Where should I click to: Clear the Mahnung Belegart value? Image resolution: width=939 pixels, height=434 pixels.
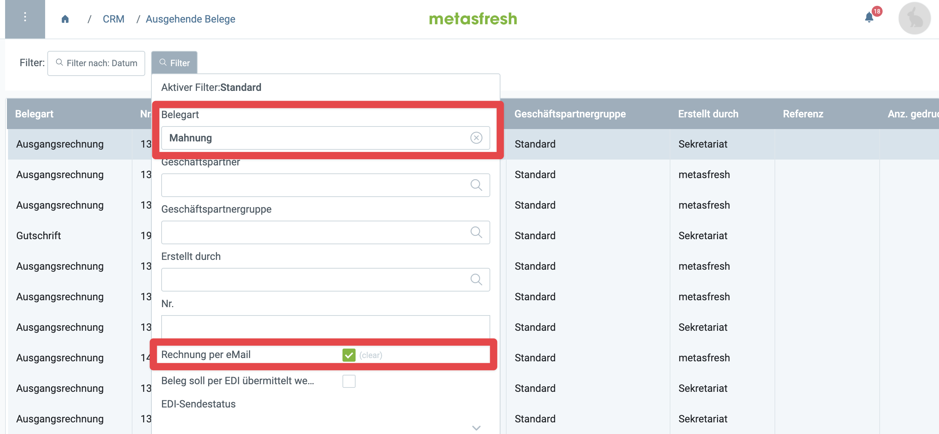476,138
